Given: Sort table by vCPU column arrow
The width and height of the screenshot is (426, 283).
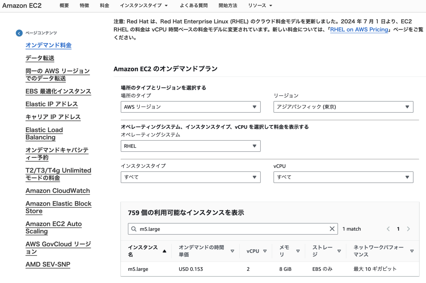Looking at the screenshot, I should coord(265,251).
